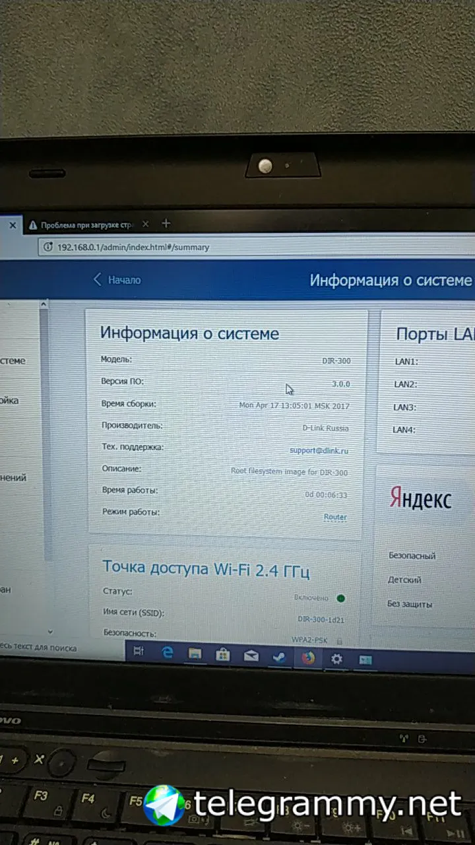Open the Начало link
Viewport: 475px width, 845px height.
coord(124,280)
